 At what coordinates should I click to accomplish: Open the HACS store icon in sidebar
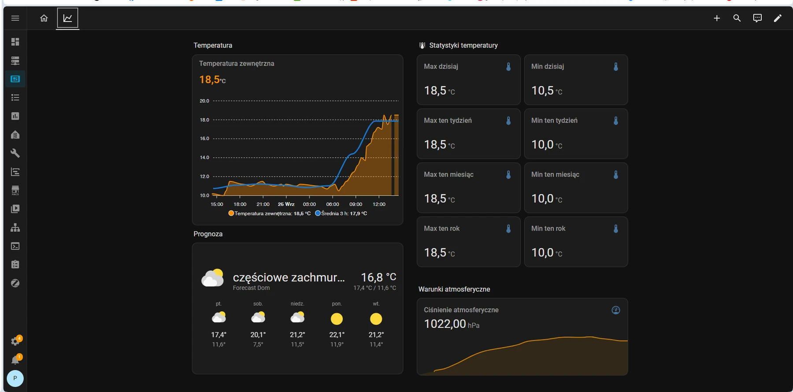pos(15,191)
